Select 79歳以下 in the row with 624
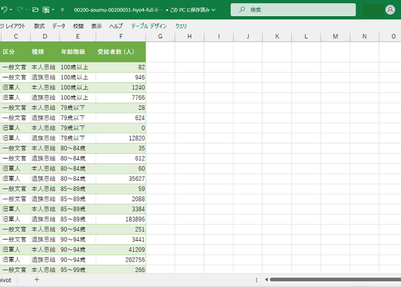Viewport: 401px width, 287px height. (x=78, y=118)
